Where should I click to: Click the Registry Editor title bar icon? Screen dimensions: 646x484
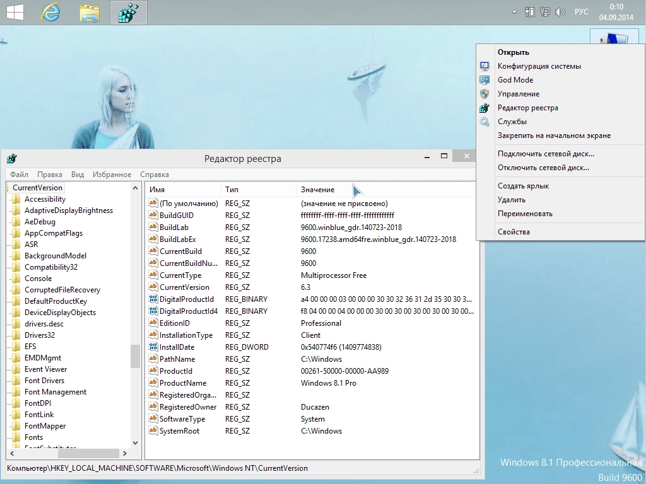tap(12, 158)
